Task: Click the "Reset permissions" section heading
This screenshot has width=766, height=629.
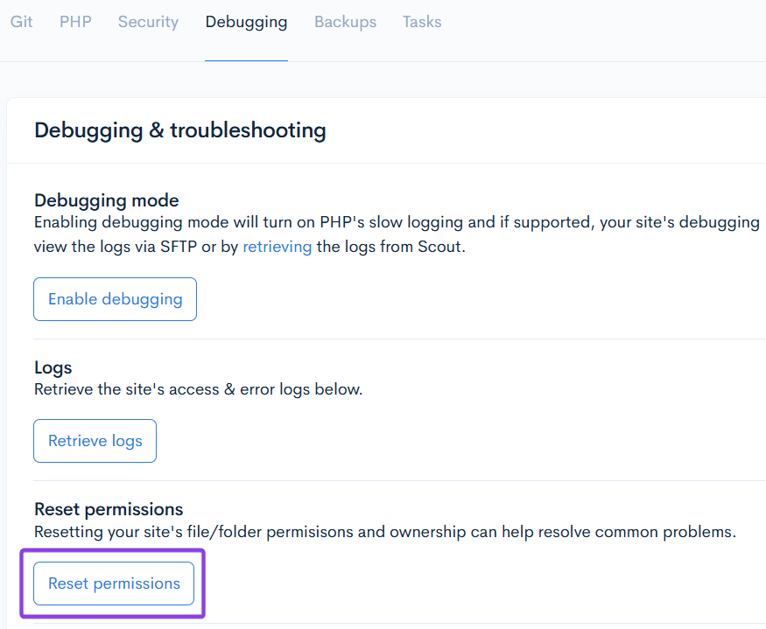Action: click(109, 509)
